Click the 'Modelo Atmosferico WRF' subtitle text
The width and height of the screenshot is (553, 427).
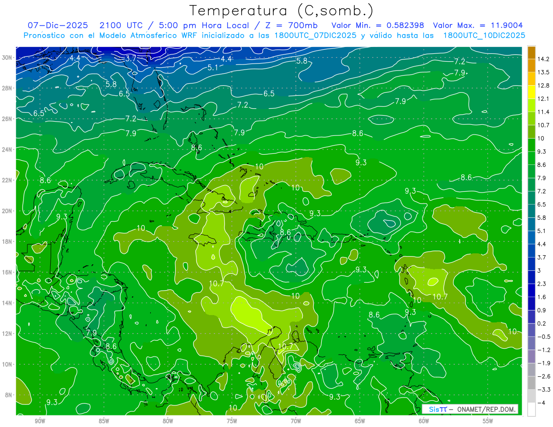click(148, 35)
